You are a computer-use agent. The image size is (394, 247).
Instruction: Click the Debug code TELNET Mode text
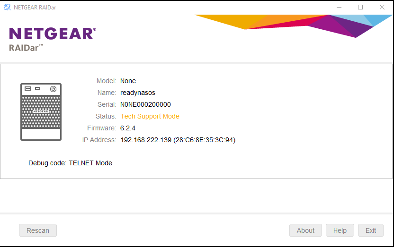(x=70, y=163)
